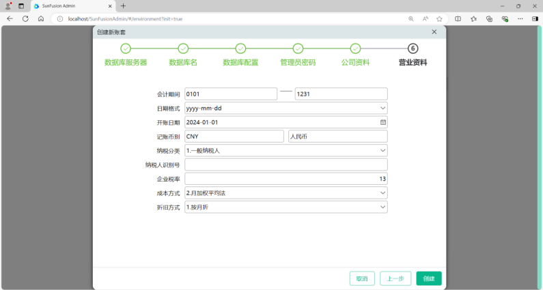543x290 pixels.
Task: Open browser settings and more menu
Action: coord(520,19)
